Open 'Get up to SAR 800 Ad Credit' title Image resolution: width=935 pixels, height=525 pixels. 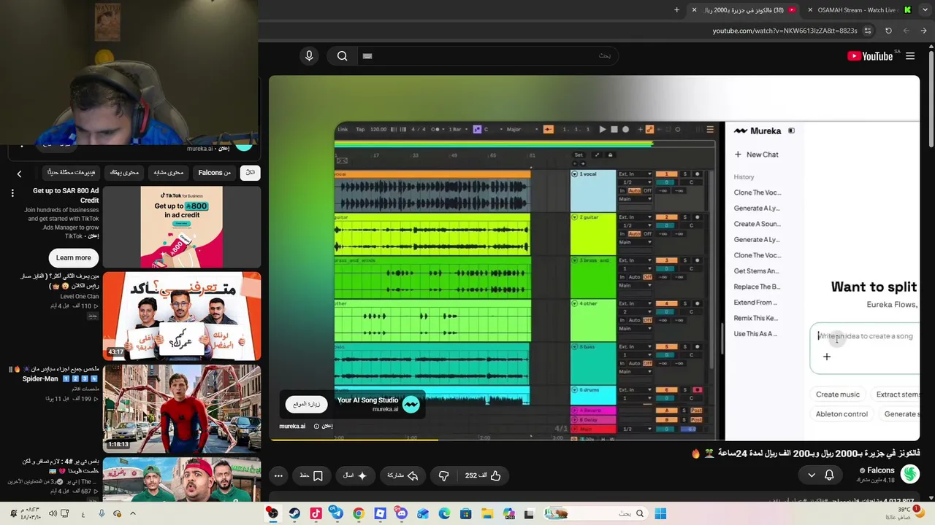(x=66, y=195)
